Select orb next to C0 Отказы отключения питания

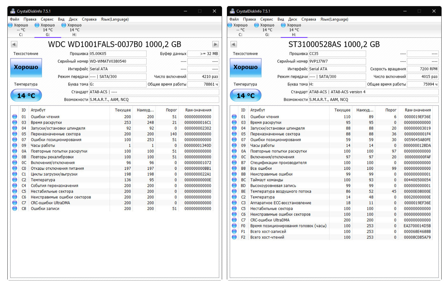coord(15,168)
